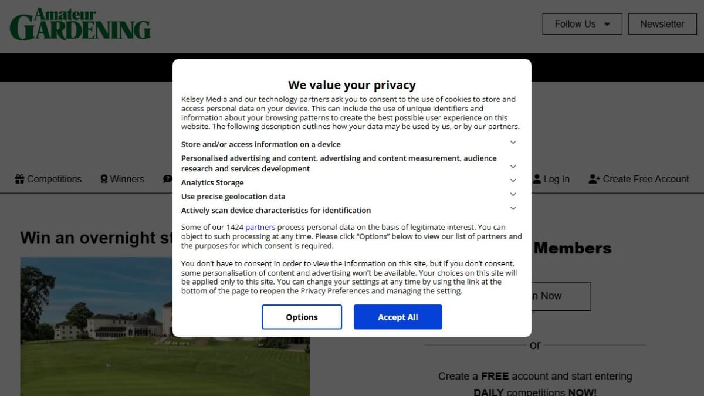Click the Follow Us dropdown arrow
Image resolution: width=704 pixels, height=396 pixels.
[607, 25]
